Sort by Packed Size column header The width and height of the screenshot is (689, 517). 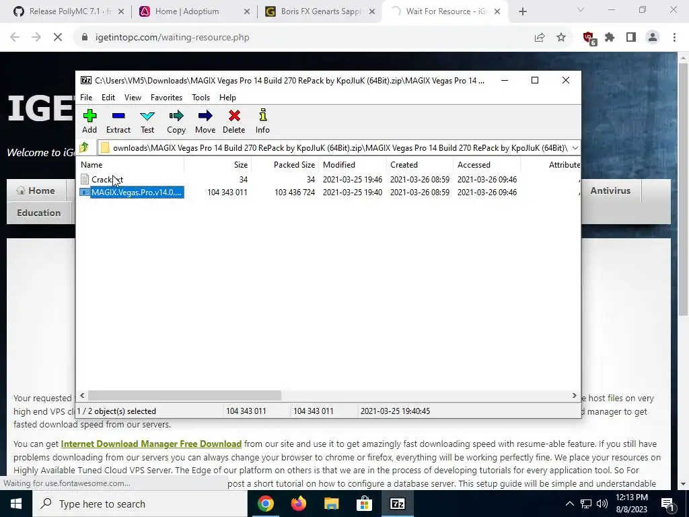pyautogui.click(x=285, y=165)
